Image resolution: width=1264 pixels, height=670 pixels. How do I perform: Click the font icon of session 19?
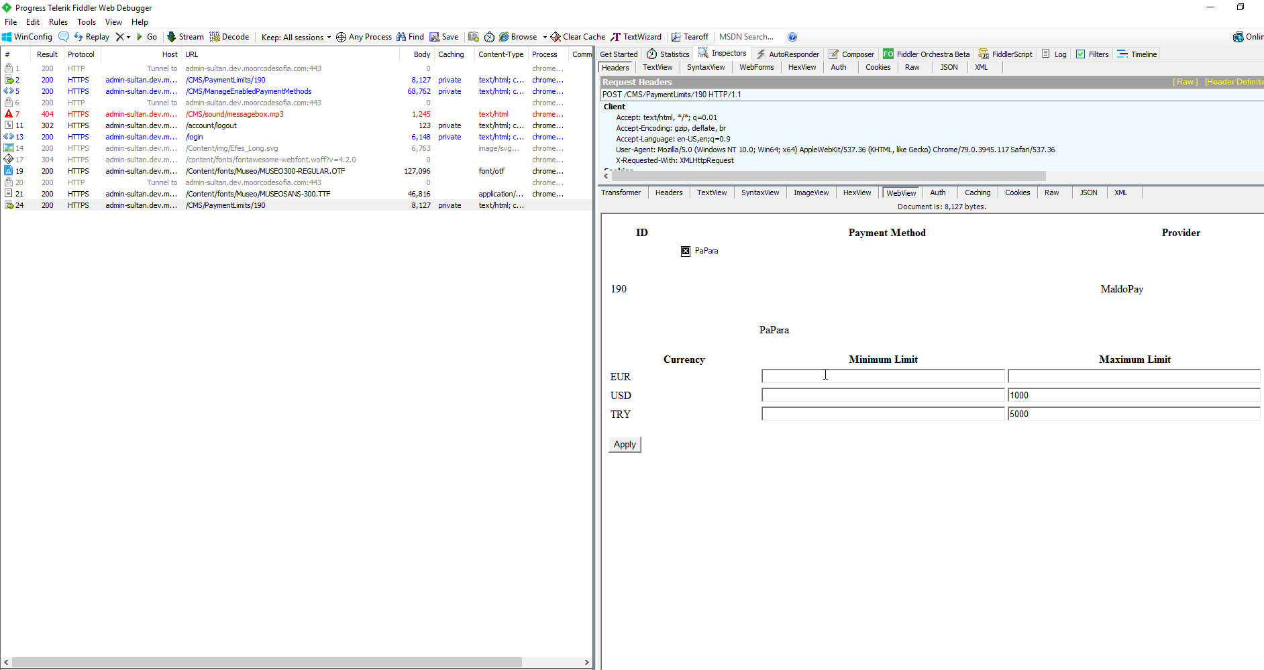click(9, 171)
